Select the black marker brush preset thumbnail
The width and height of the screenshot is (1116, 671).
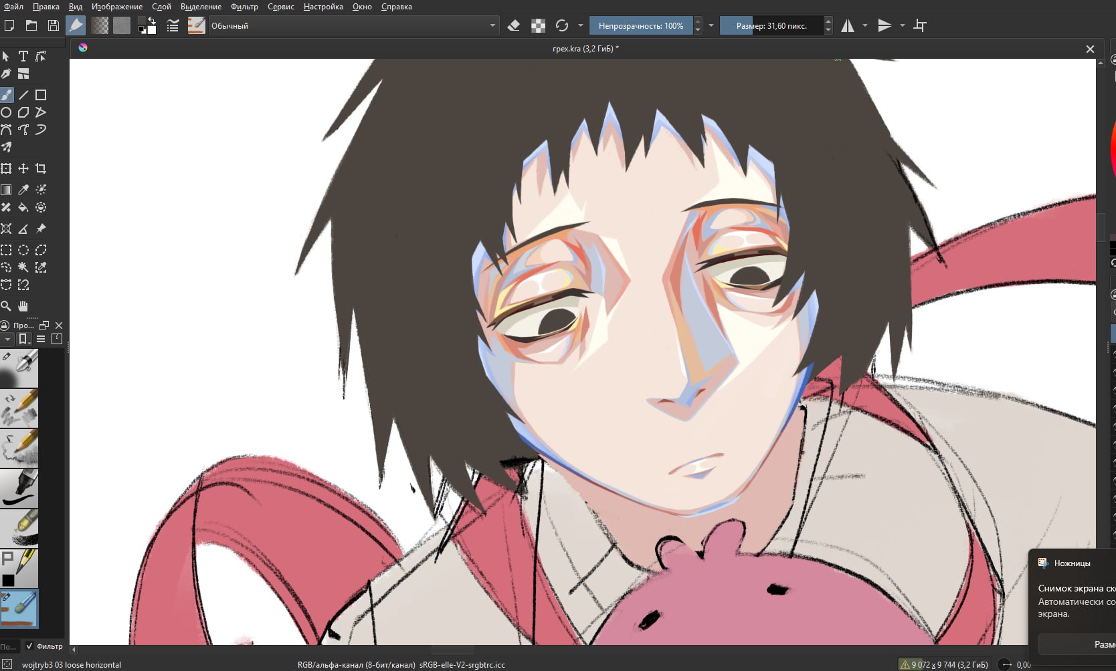[19, 489]
